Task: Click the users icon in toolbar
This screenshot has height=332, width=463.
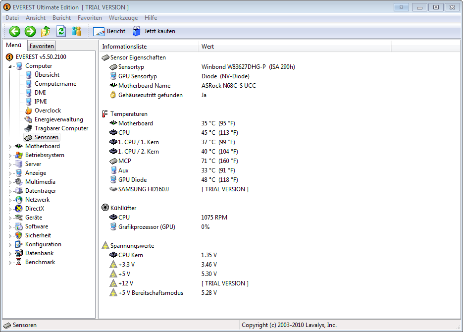Action: coord(76,31)
